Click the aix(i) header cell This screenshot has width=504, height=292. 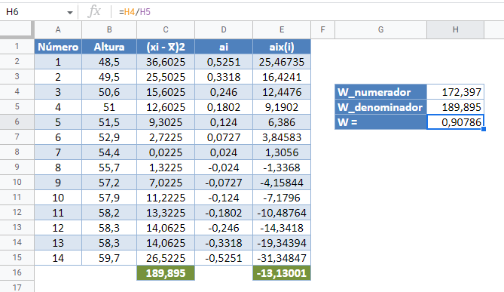[x=282, y=47]
